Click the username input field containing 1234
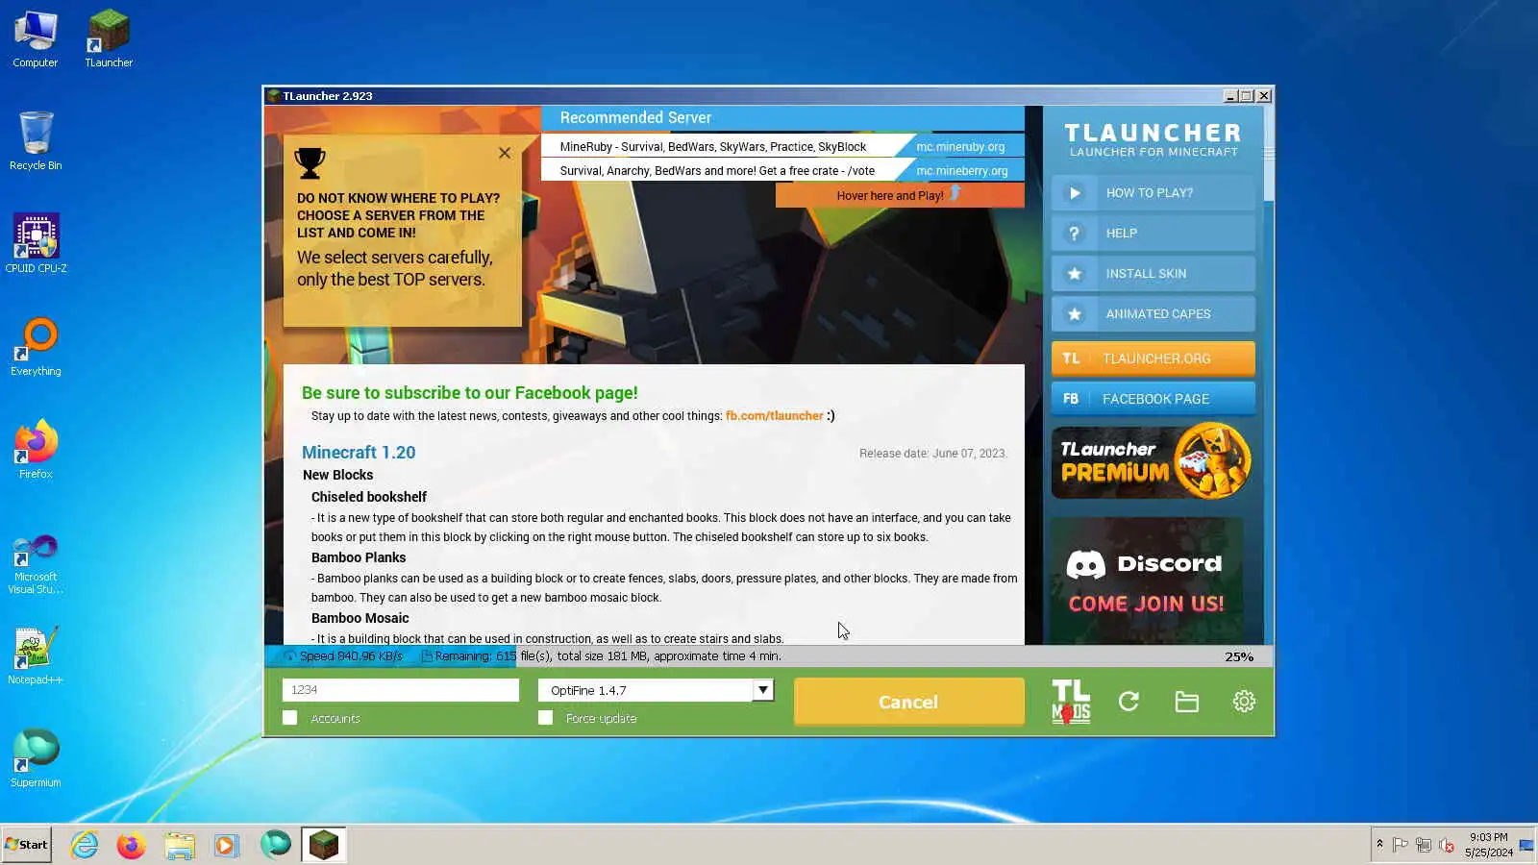This screenshot has height=865, width=1538. click(x=401, y=690)
